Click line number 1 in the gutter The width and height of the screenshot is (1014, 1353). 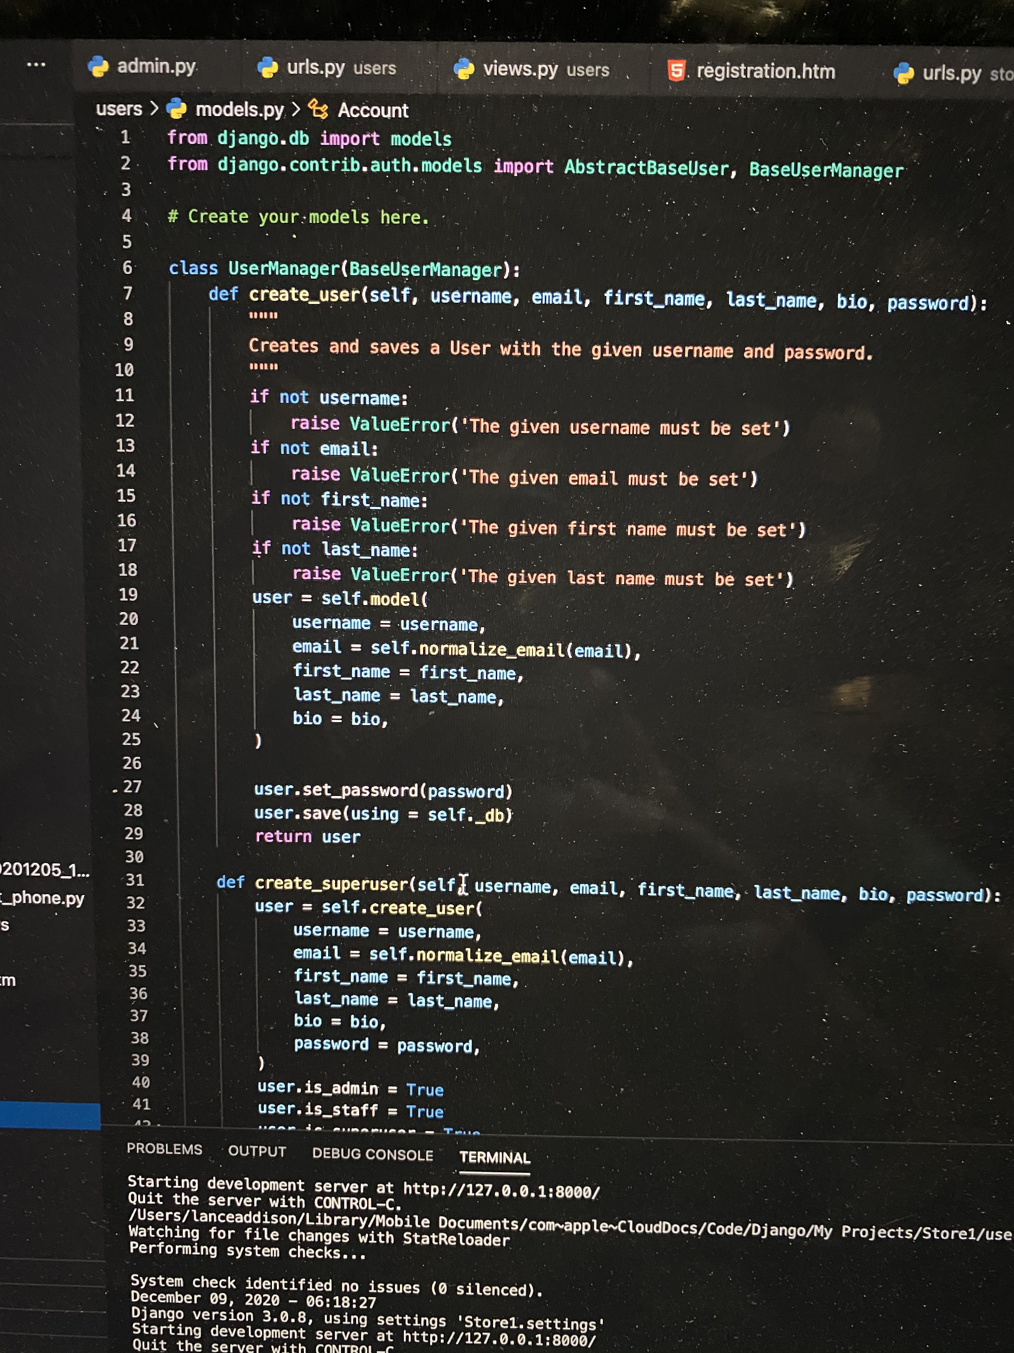click(125, 137)
